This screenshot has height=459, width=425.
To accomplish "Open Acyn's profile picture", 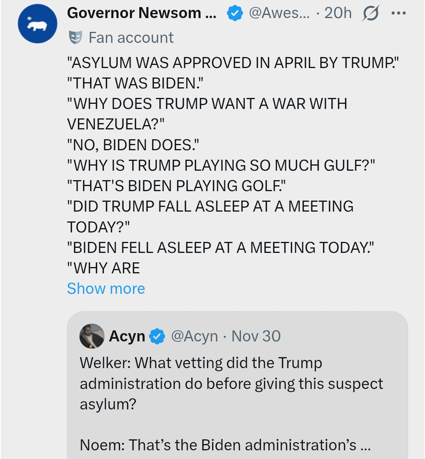I will (92, 336).
